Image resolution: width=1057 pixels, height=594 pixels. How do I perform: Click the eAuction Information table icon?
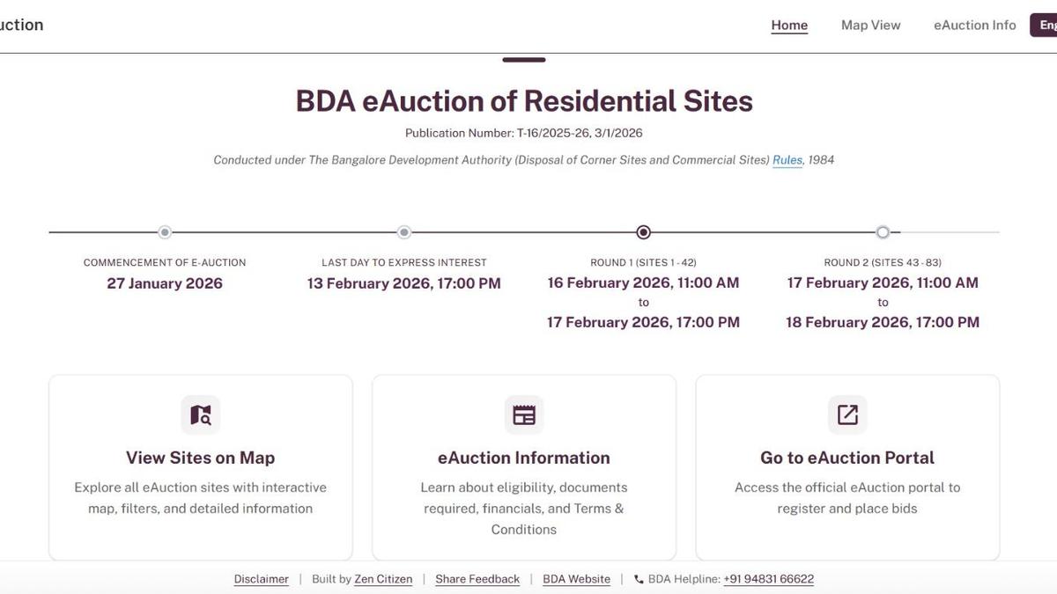524,414
